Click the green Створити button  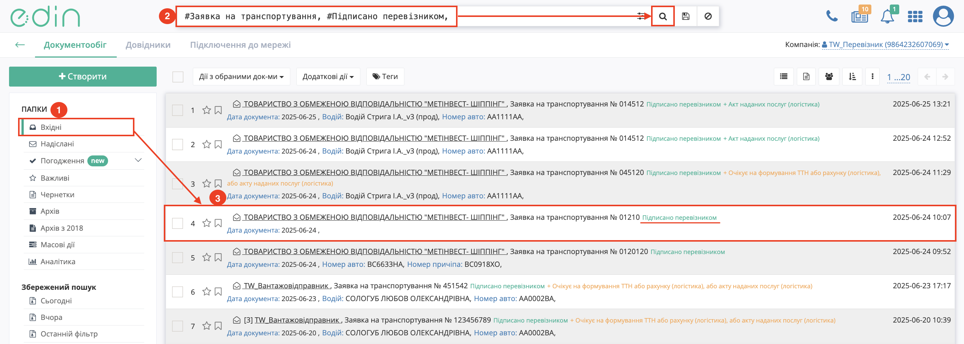[83, 76]
